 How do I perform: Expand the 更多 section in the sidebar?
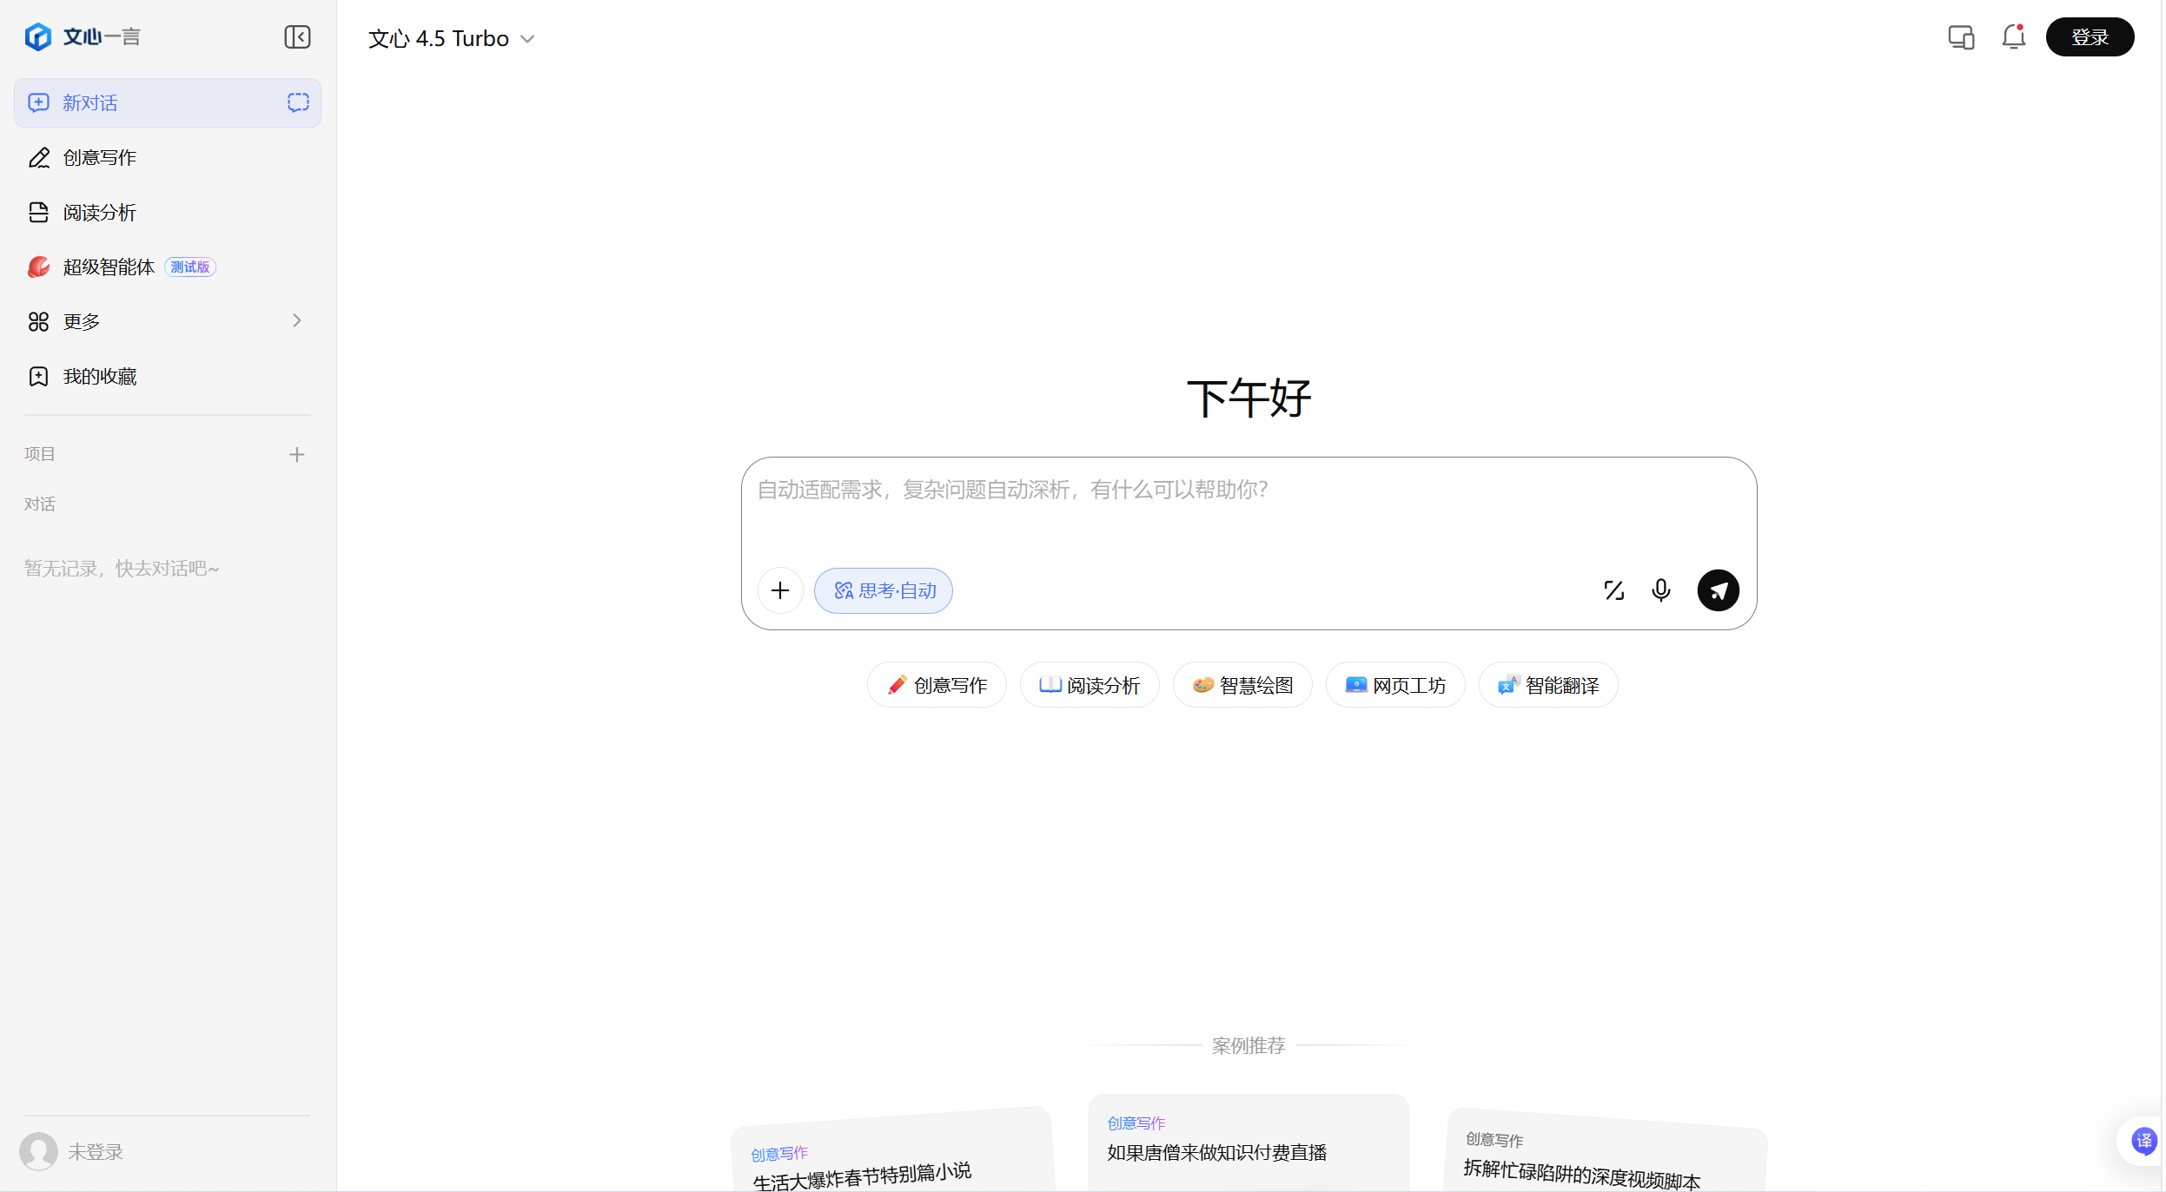click(x=83, y=321)
